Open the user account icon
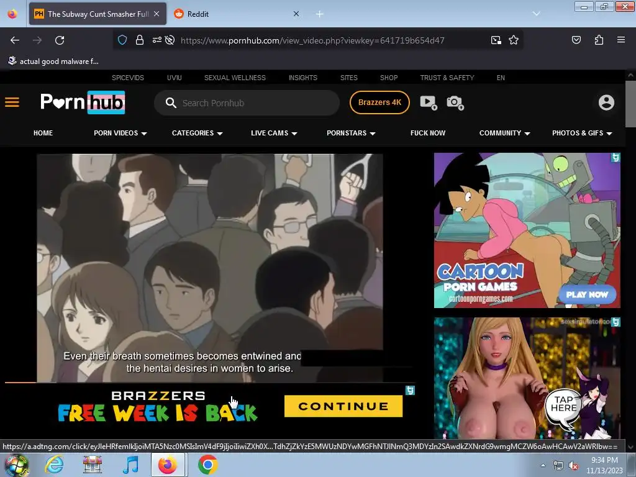Image resolution: width=636 pixels, height=477 pixels. (606, 102)
